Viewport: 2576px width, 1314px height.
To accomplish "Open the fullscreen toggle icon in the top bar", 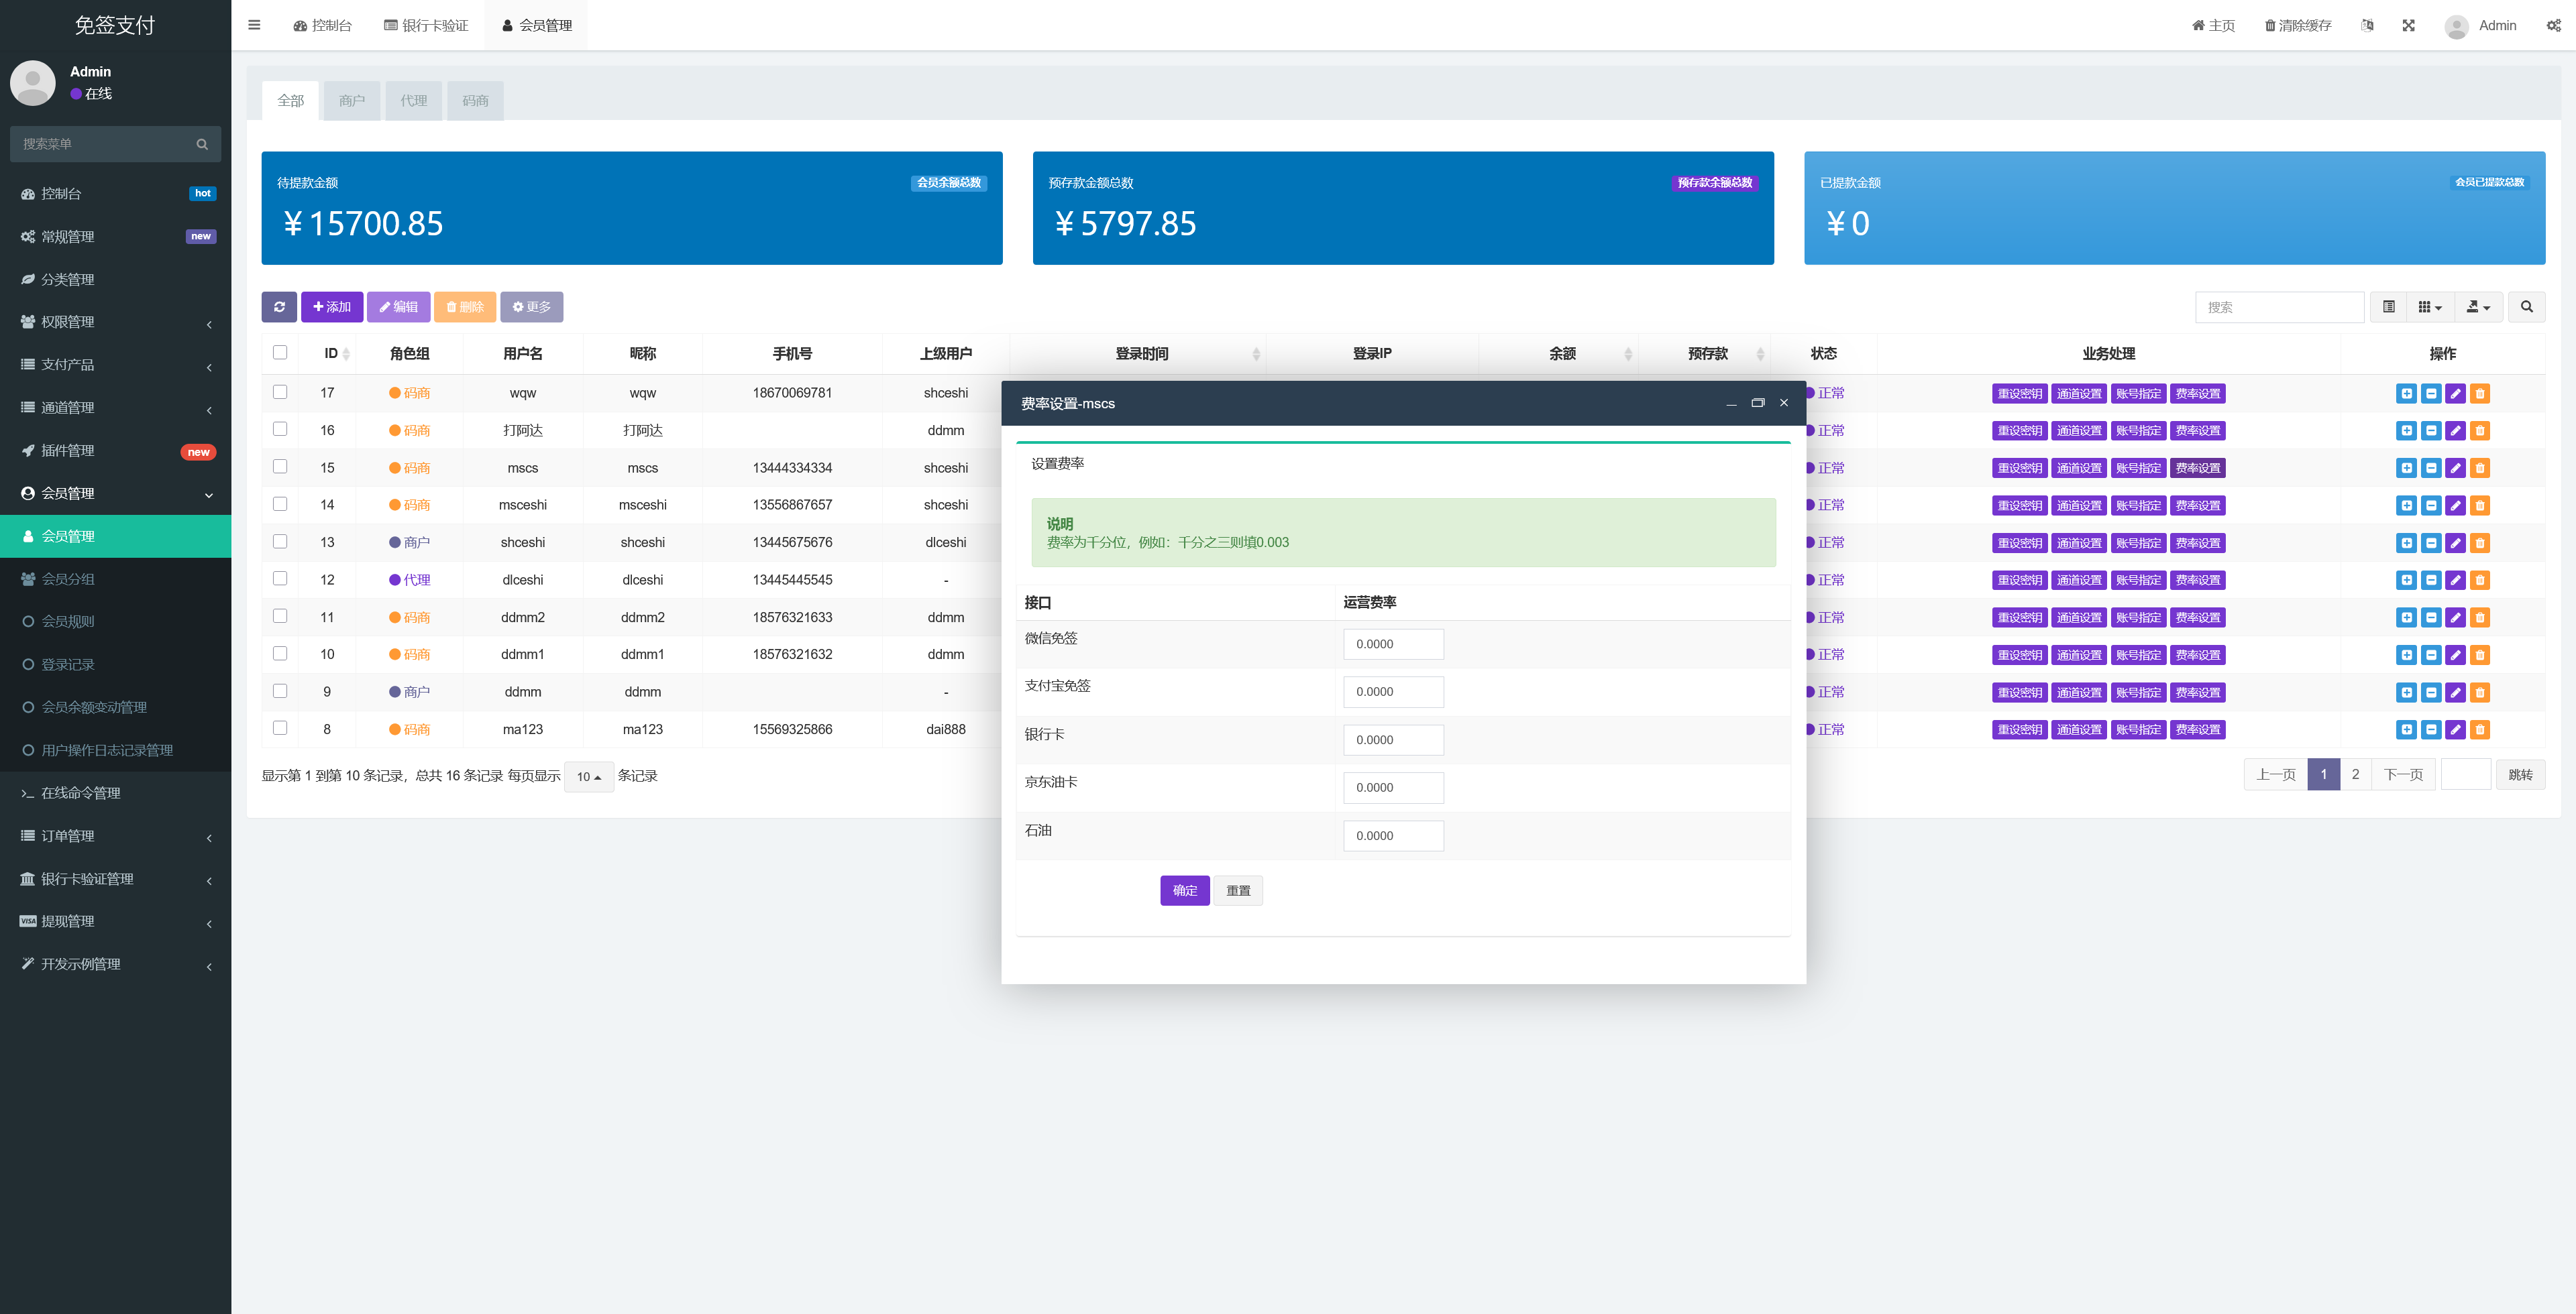I will click(2408, 25).
